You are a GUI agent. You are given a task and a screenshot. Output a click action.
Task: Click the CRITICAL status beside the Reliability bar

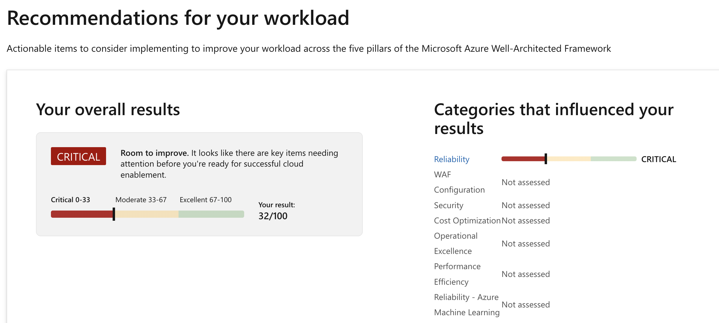(658, 159)
